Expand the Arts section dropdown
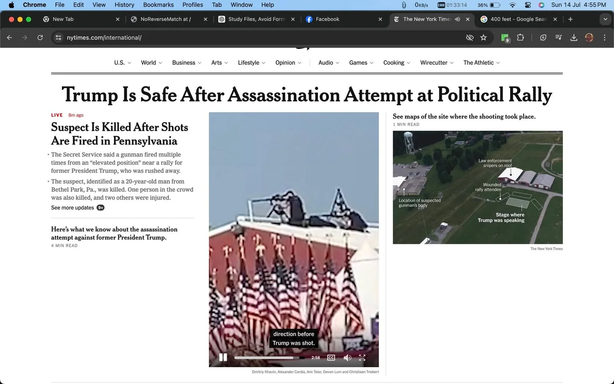This screenshot has width=614, height=384. click(219, 63)
